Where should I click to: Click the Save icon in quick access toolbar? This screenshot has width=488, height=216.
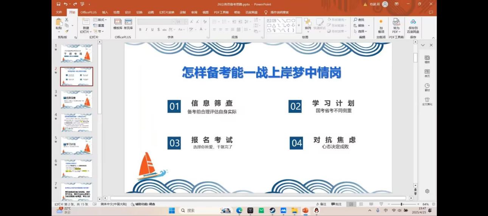pyautogui.click(x=58, y=4)
